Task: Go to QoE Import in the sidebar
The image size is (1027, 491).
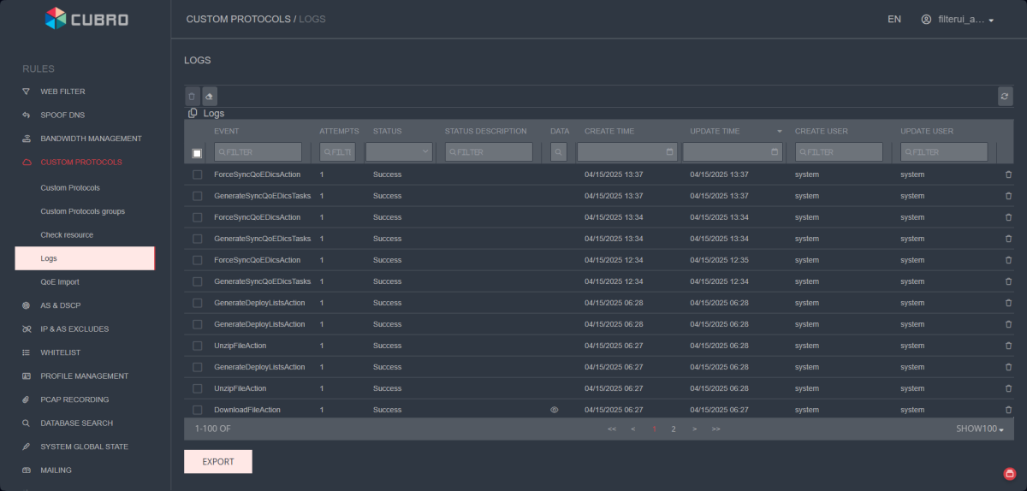Action: click(60, 281)
